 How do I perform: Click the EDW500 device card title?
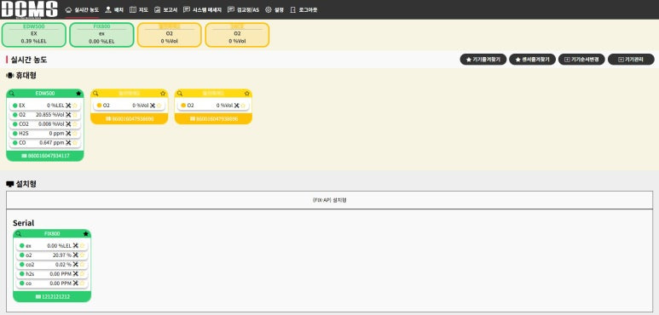click(45, 93)
